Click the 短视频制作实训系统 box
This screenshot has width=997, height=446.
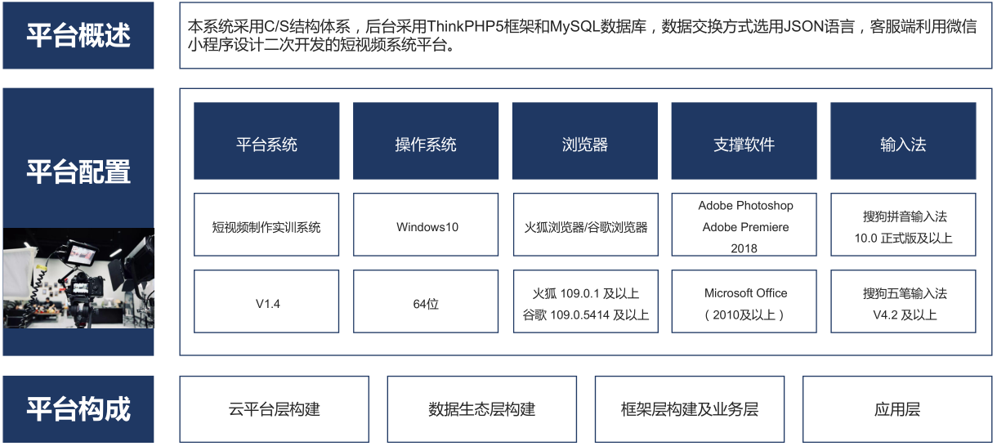[266, 225]
